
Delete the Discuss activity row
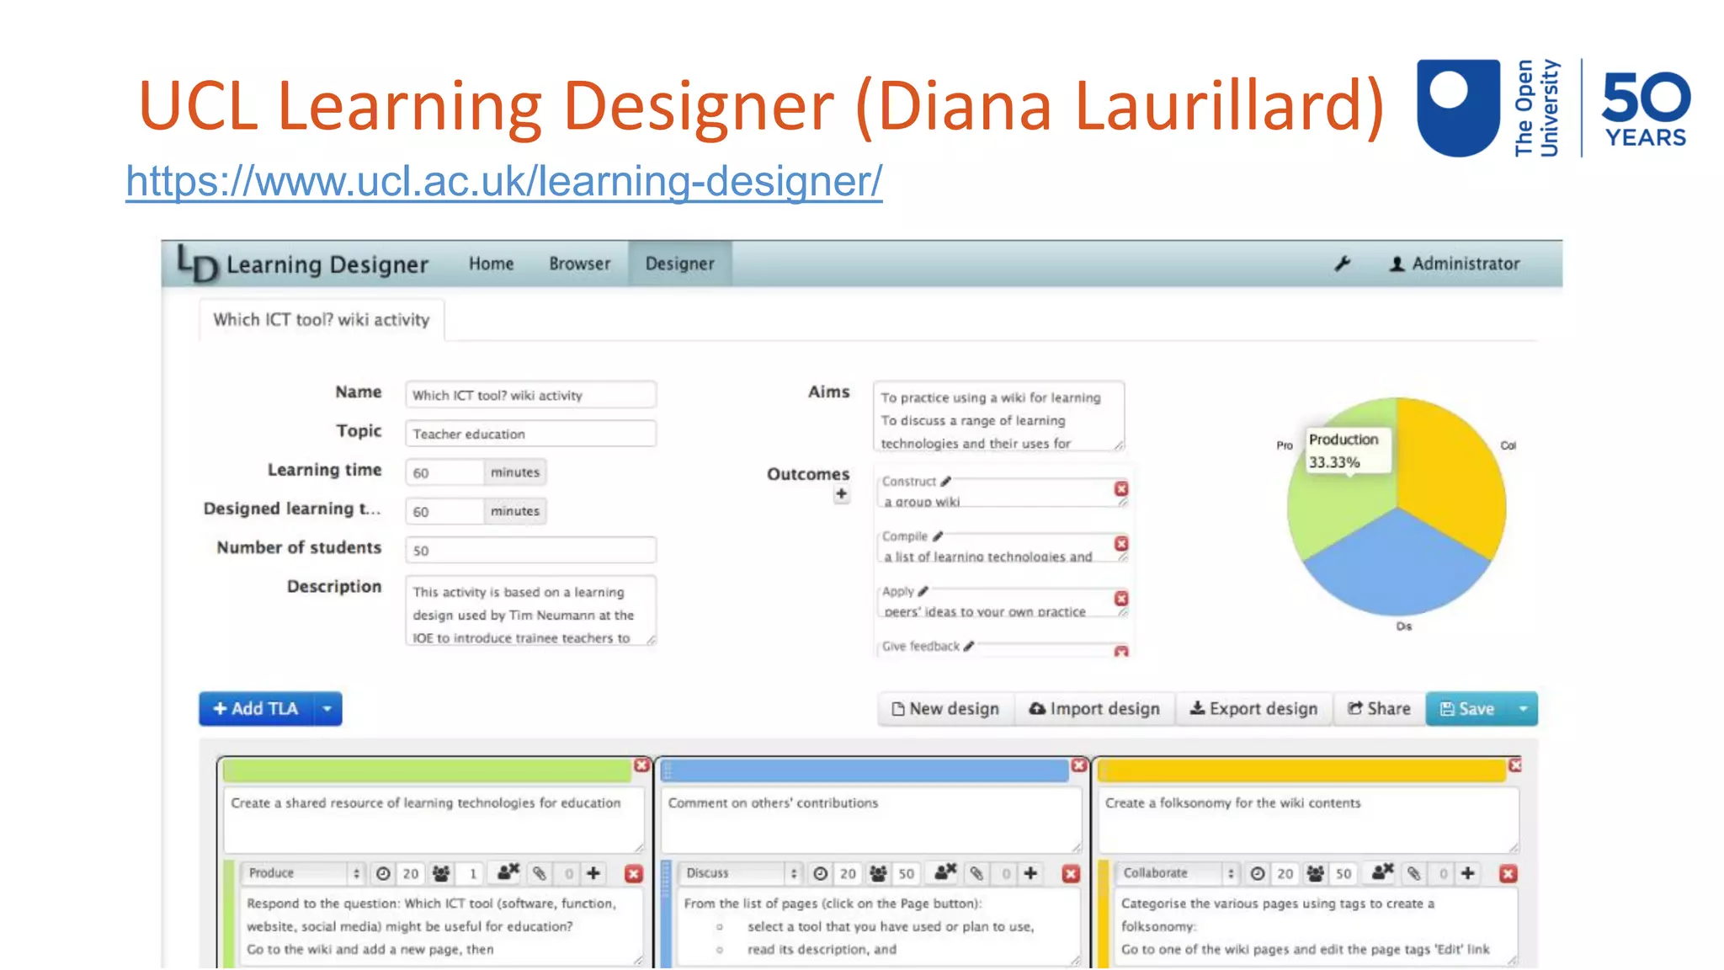pos(1071,874)
